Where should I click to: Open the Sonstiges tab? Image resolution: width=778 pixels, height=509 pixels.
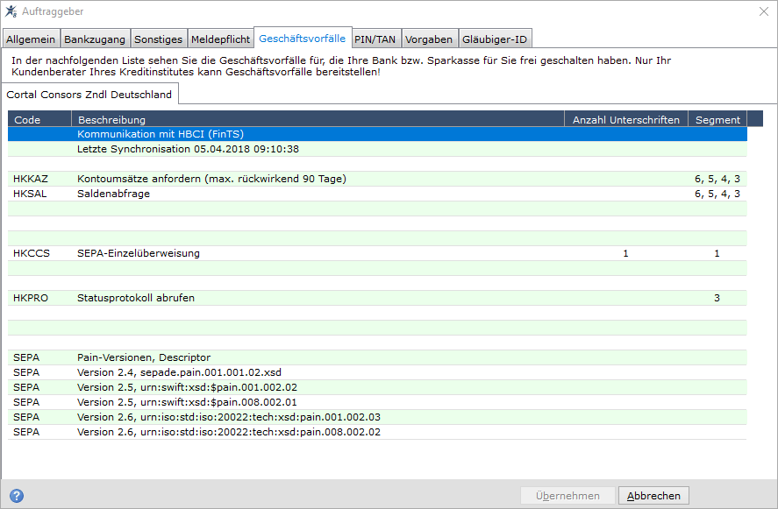tap(158, 39)
